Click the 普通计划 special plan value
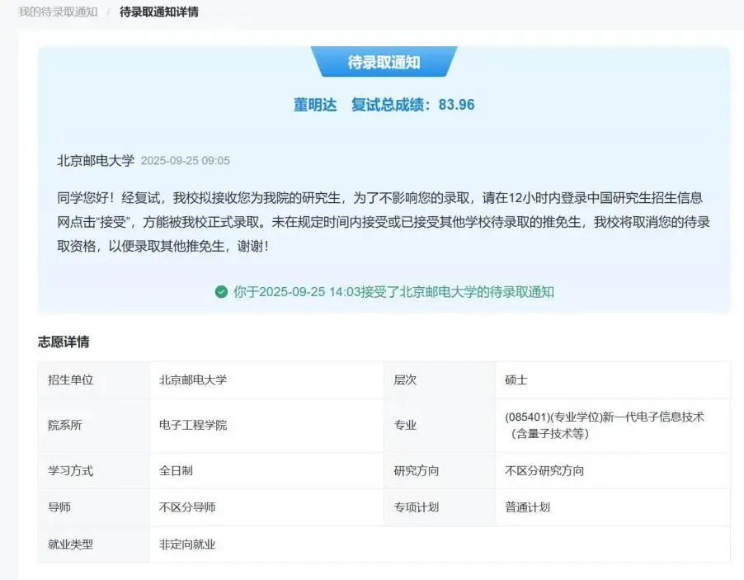744x580 pixels. [527, 507]
